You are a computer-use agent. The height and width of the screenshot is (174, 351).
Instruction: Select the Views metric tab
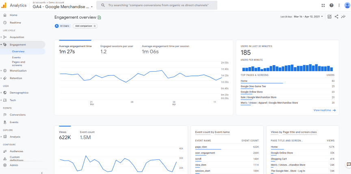pos(65,135)
